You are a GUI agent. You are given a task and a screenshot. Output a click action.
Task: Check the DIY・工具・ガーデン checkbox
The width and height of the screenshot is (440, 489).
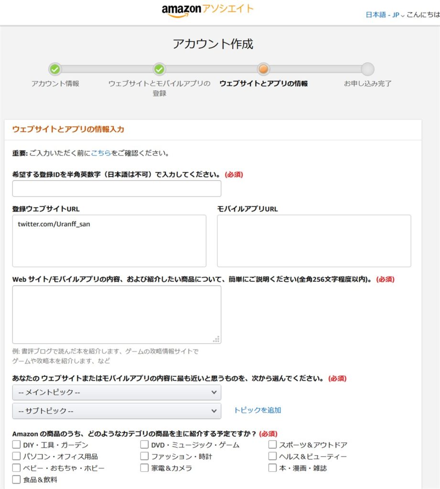click(x=16, y=445)
